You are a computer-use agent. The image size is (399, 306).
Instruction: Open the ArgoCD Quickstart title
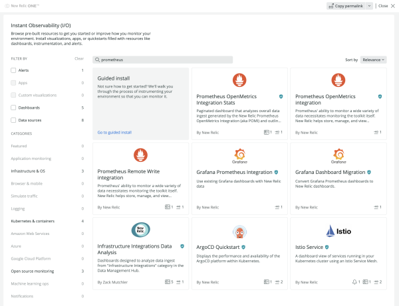pyautogui.click(x=218, y=247)
